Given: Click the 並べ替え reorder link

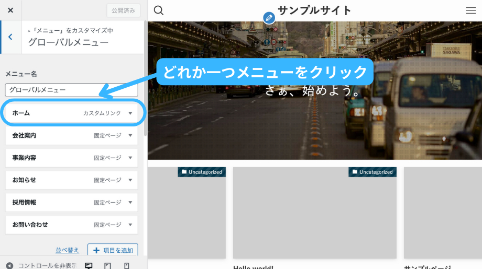Looking at the screenshot, I should (68, 250).
